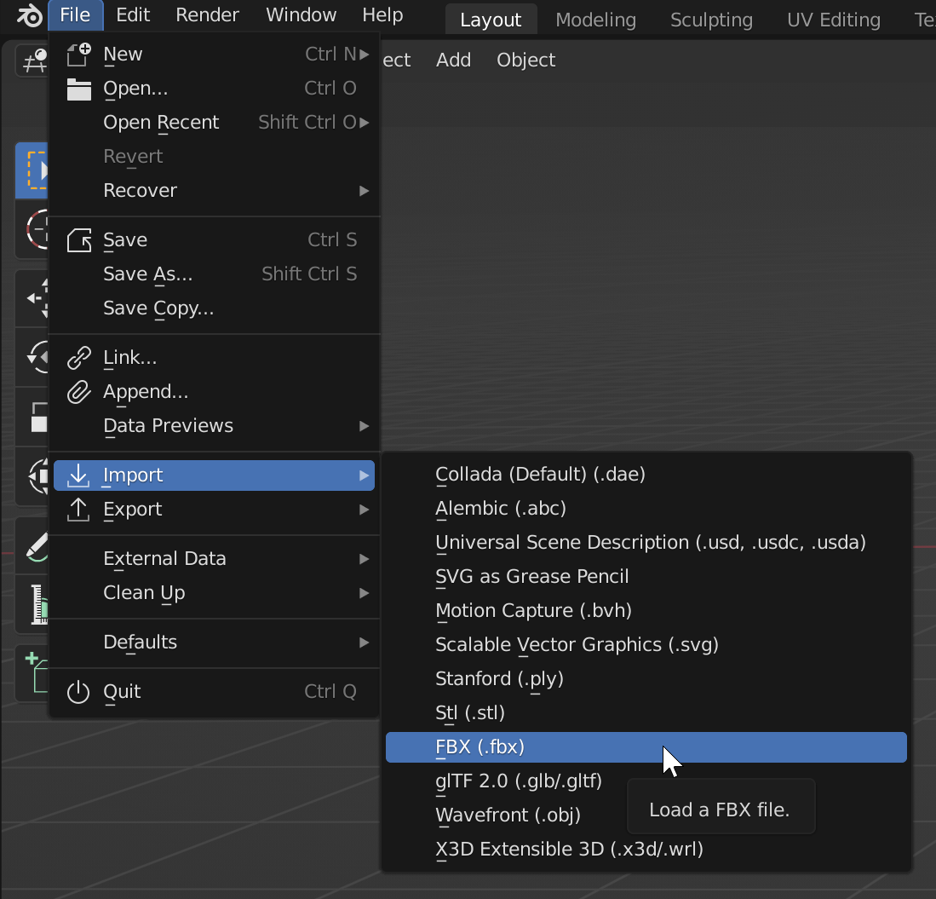936x899 pixels.
Task: Select the Move tool
Action: tap(32, 297)
